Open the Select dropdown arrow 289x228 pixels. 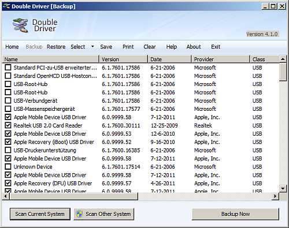(92, 47)
